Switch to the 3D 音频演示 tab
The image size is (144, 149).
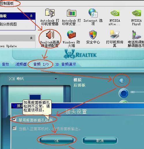pyautogui.click(x=66, y=64)
